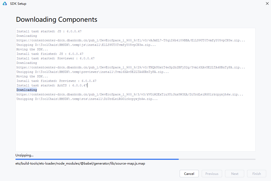Image resolution: width=271 pixels, height=181 pixels.
Task: Click the source-map.js.map file path text
Action: tap(80, 164)
